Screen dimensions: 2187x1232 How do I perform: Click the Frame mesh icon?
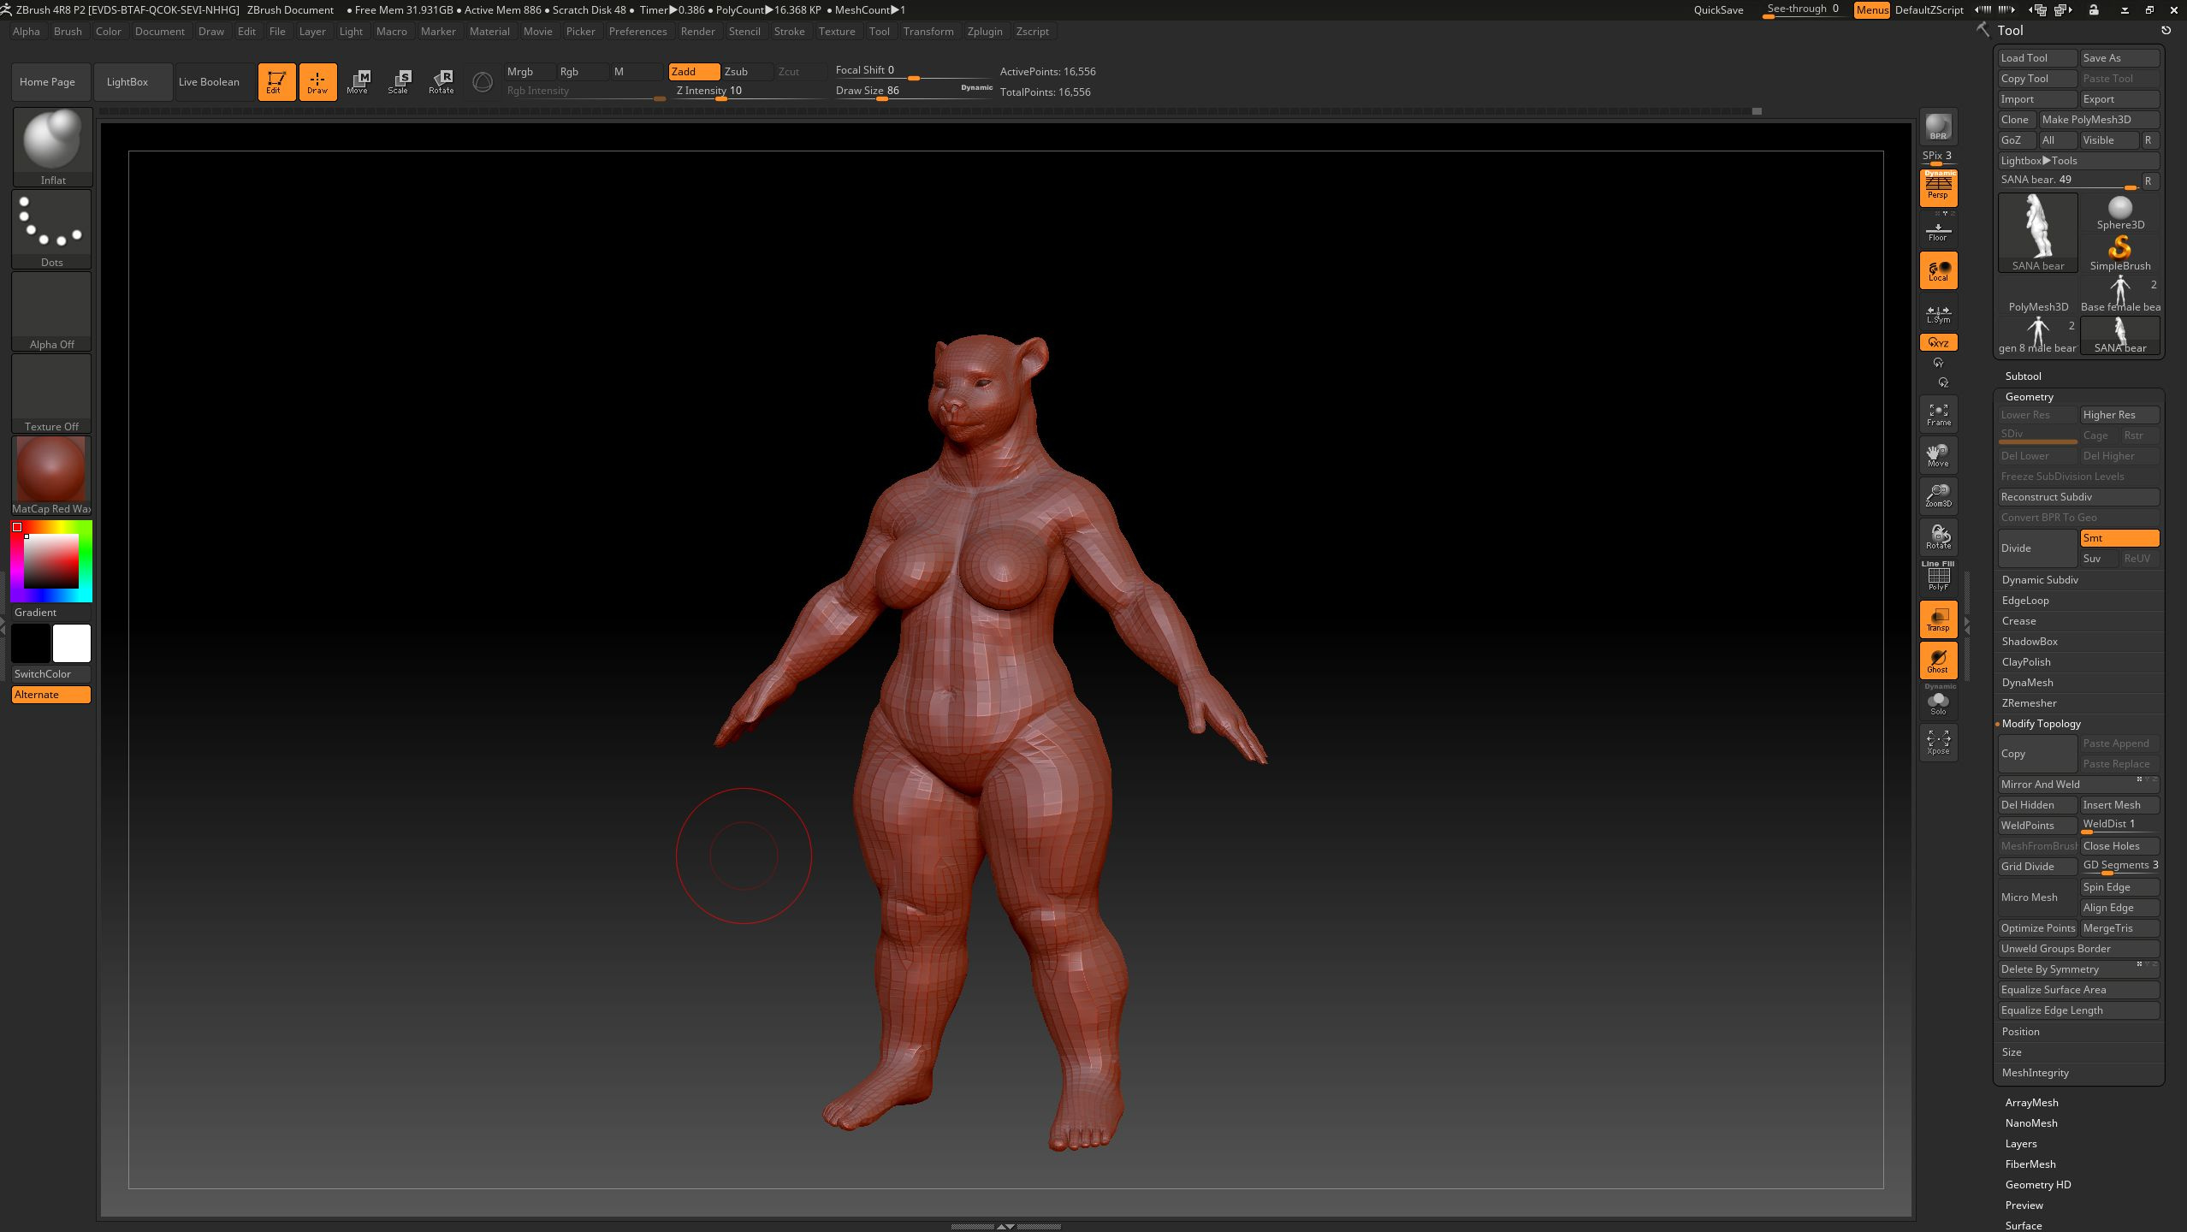click(x=1938, y=414)
